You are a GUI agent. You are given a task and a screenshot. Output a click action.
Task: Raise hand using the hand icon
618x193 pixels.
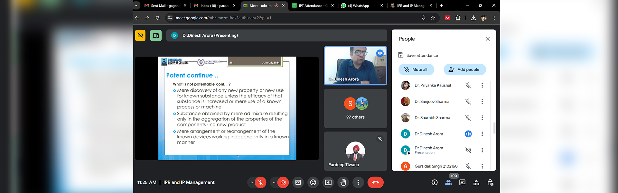pyautogui.click(x=343, y=182)
